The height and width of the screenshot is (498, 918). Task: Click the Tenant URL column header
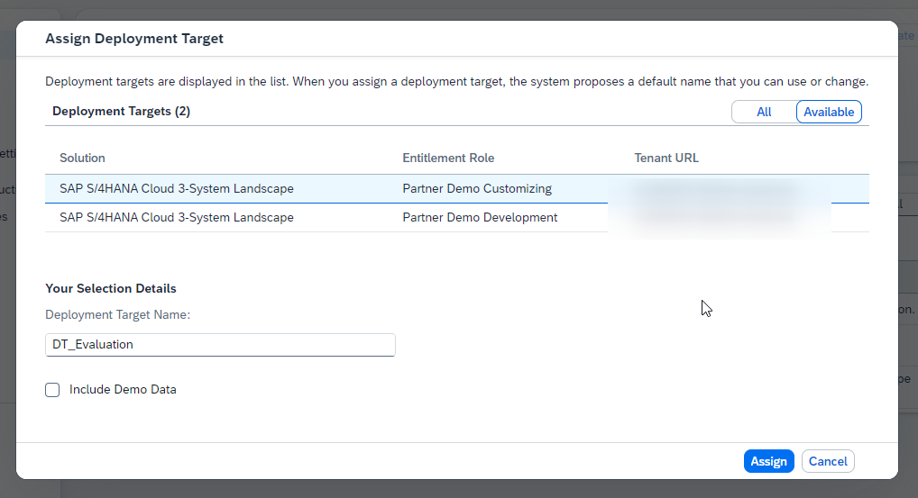(666, 158)
